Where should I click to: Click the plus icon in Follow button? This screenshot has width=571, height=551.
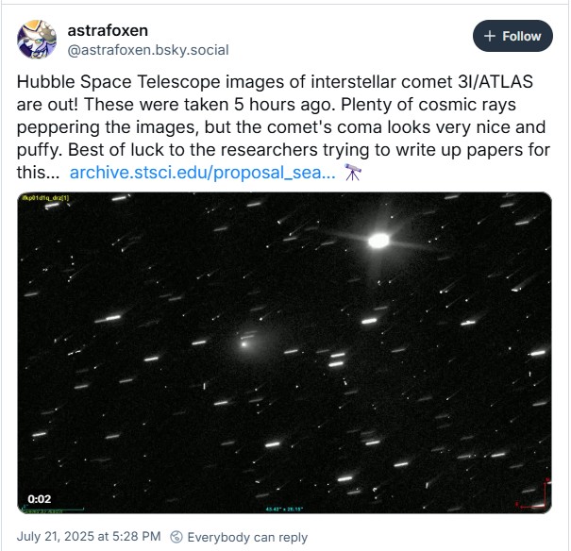[489, 36]
